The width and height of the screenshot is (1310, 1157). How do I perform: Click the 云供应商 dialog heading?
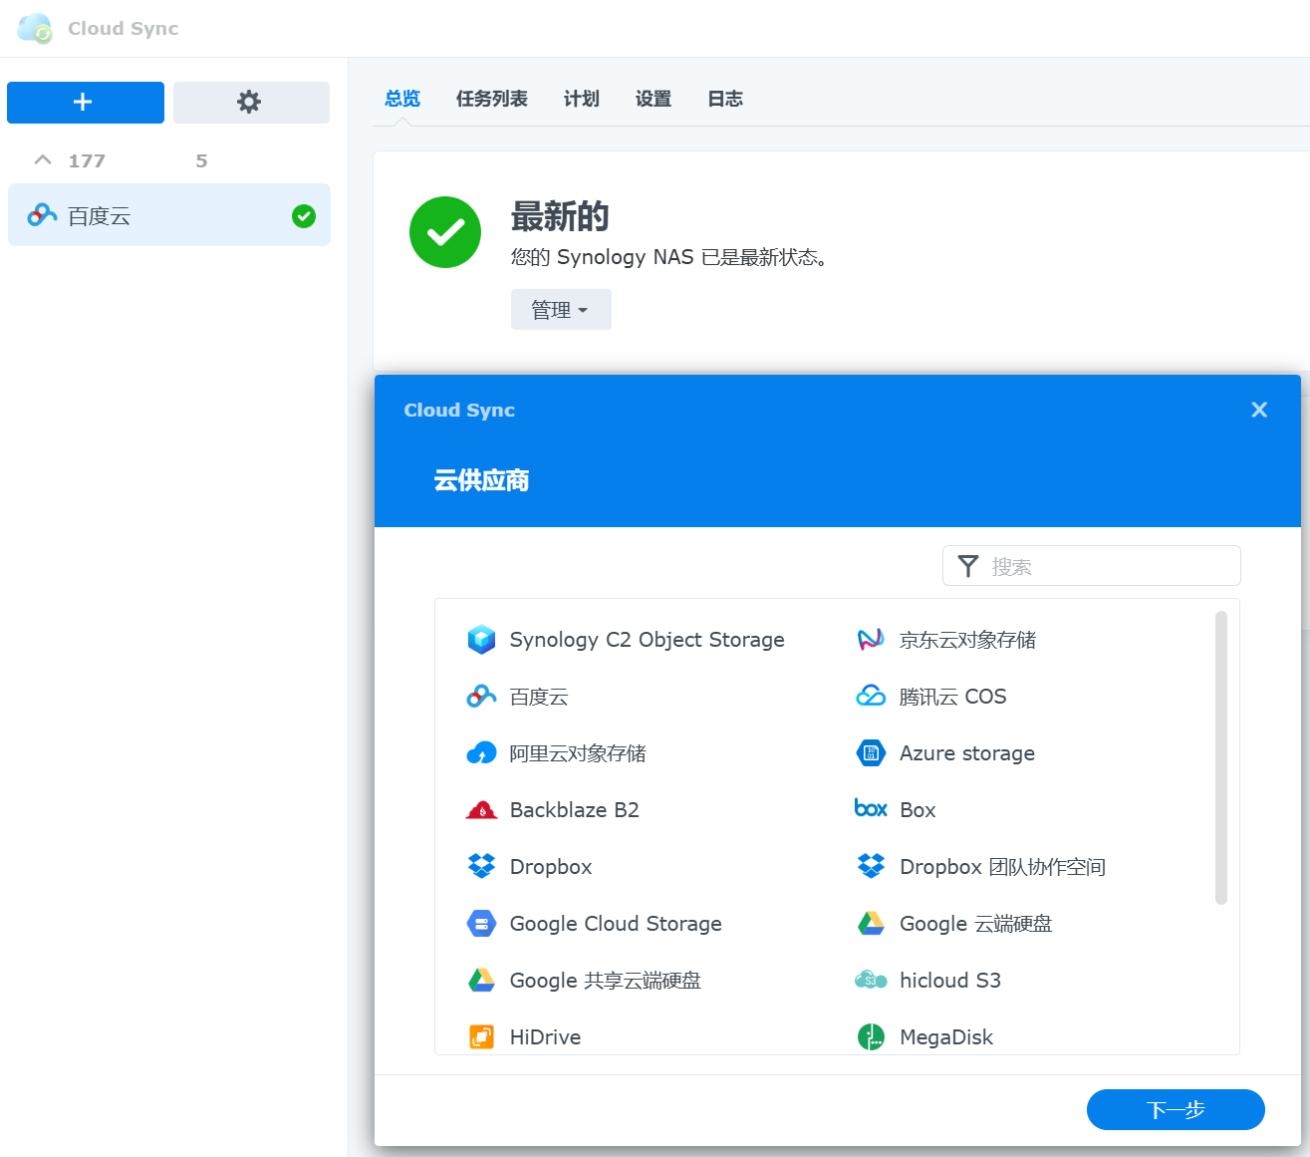click(x=481, y=480)
